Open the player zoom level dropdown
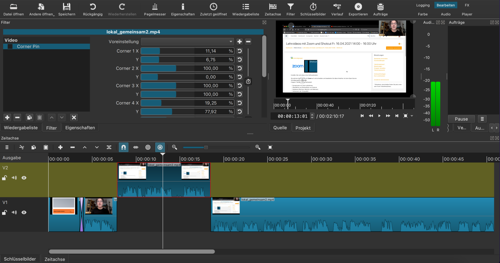The image size is (500, 263). tap(411, 116)
